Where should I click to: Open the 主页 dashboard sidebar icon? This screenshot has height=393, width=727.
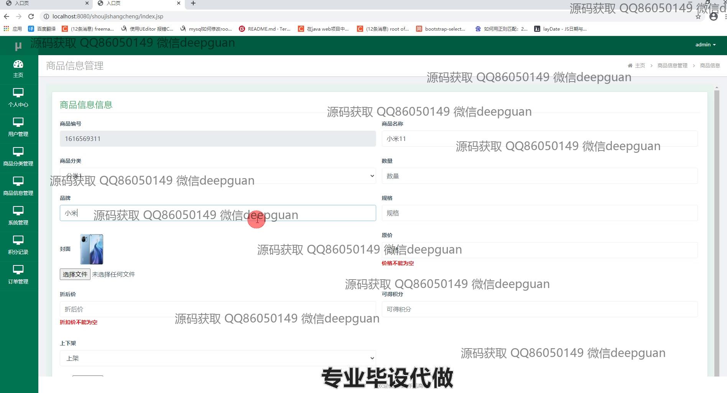point(18,69)
